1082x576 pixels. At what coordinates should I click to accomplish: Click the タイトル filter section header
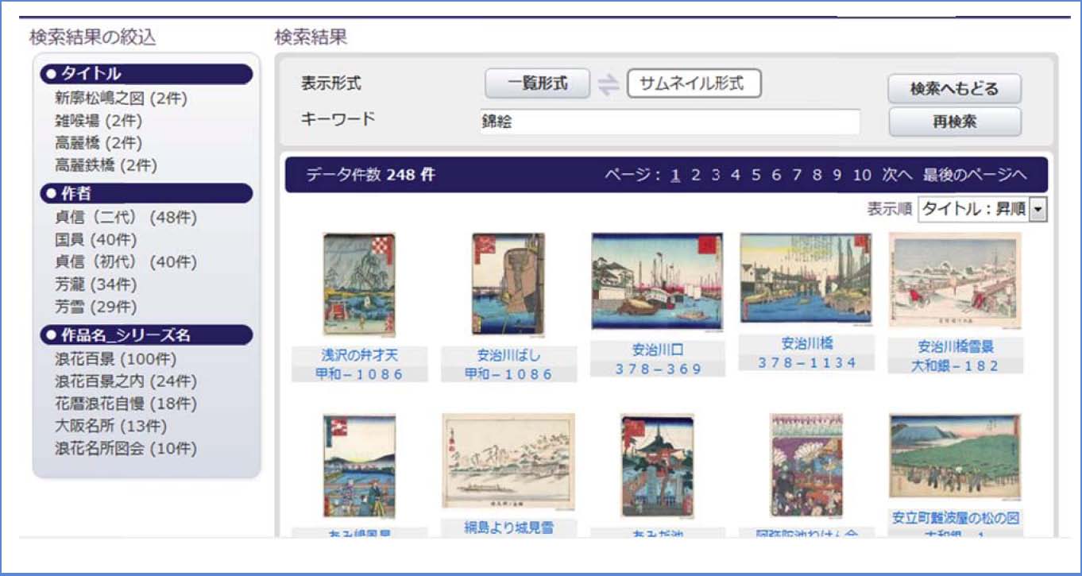146,74
